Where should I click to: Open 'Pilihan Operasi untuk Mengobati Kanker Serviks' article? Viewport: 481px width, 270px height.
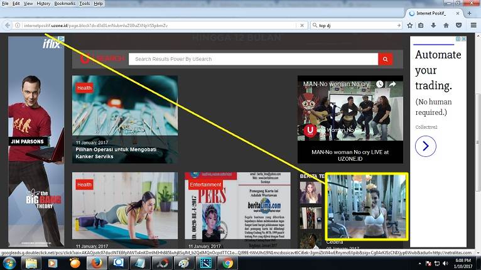116,153
